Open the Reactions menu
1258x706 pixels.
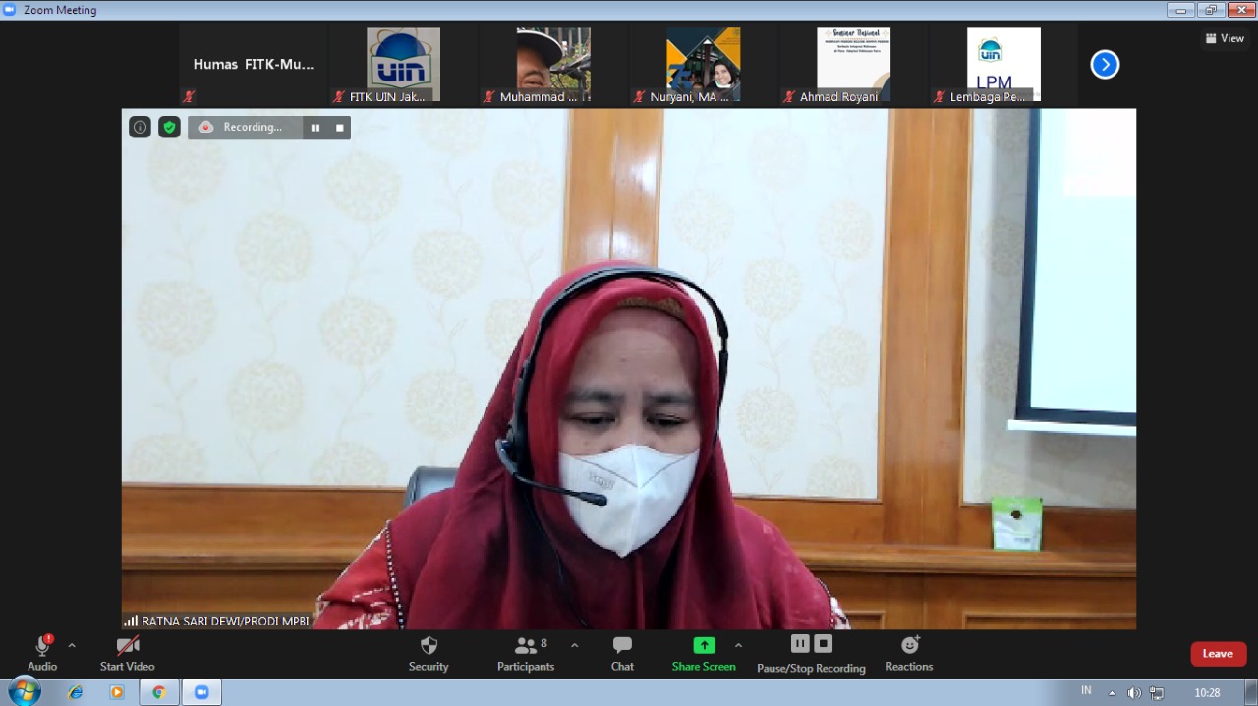click(x=909, y=653)
